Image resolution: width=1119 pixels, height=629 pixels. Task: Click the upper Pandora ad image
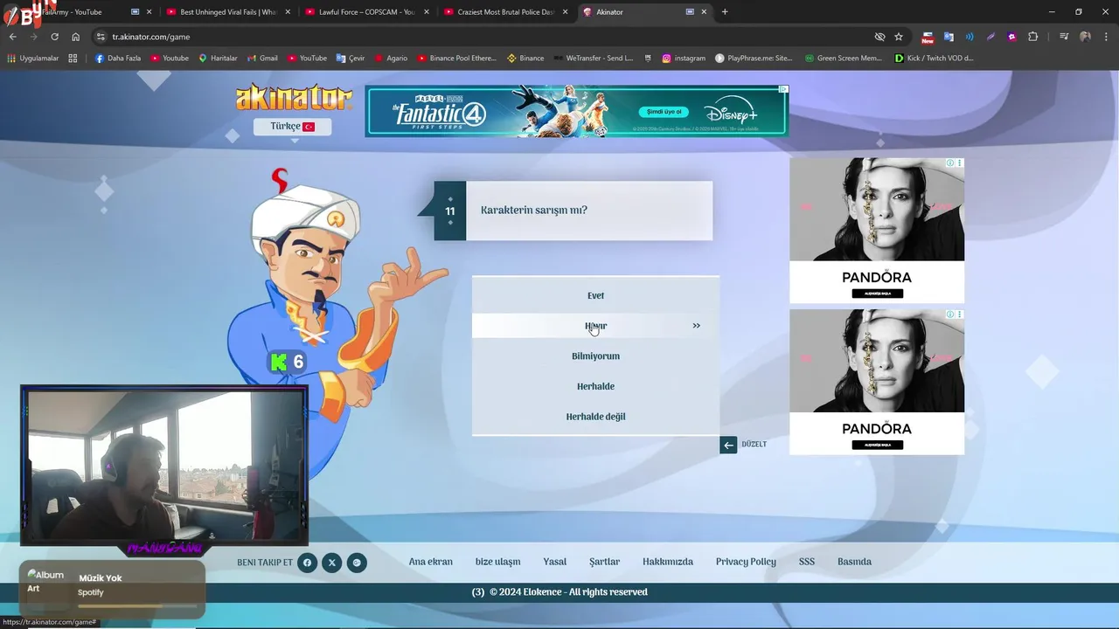pos(877,210)
